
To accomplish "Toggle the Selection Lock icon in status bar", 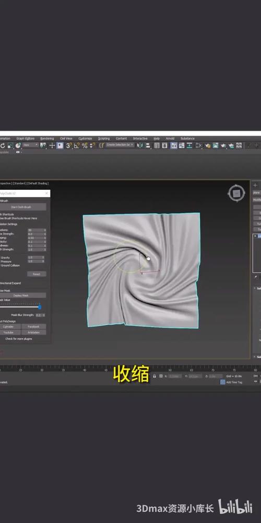I will point(155,376).
